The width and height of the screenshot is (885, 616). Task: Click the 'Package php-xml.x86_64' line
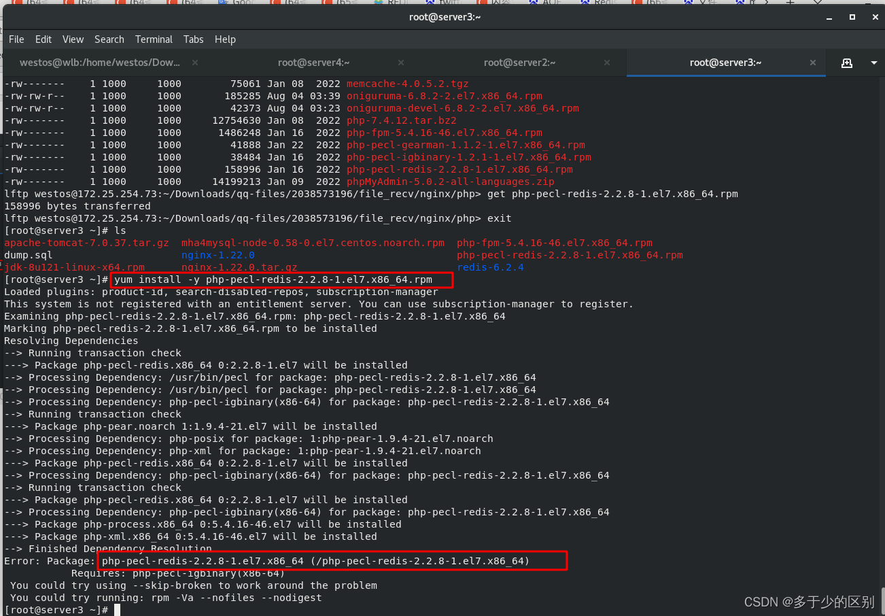tap(190, 536)
